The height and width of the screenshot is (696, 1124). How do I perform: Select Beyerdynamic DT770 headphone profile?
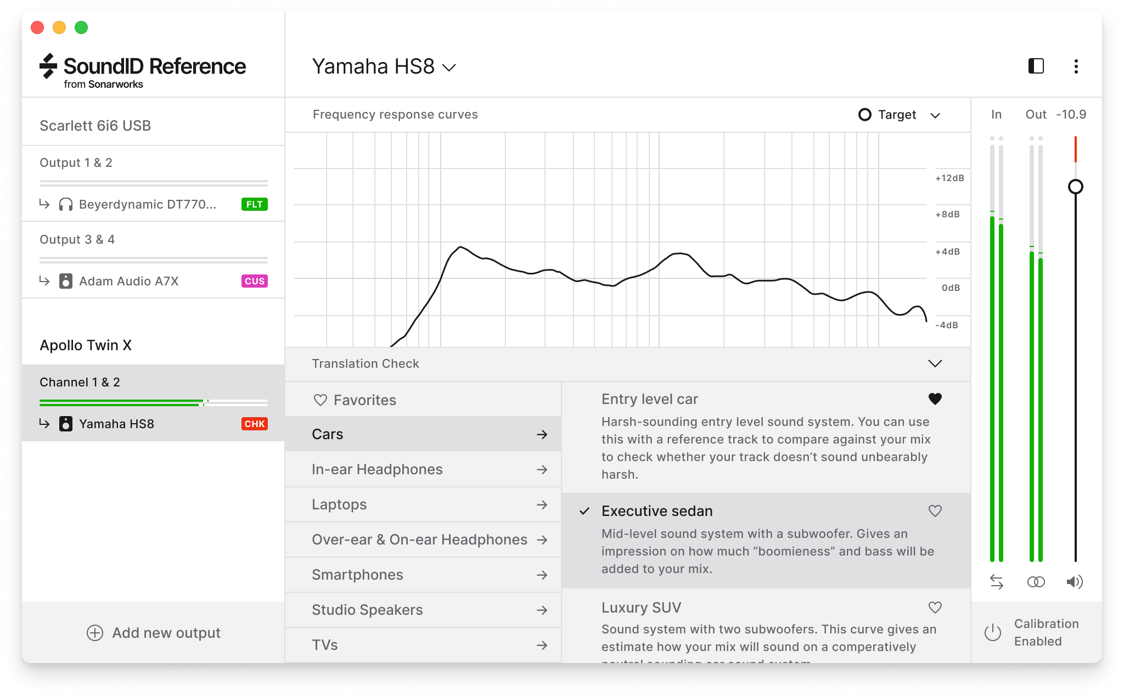pyautogui.click(x=149, y=203)
